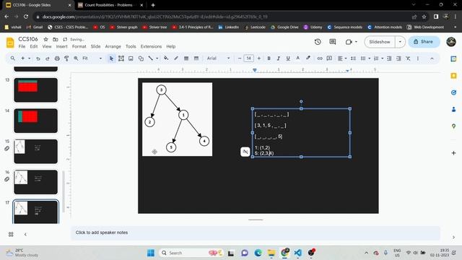Open the numbered list dropdown arrow
This screenshot has height=260, width=462.
pos(383,58)
